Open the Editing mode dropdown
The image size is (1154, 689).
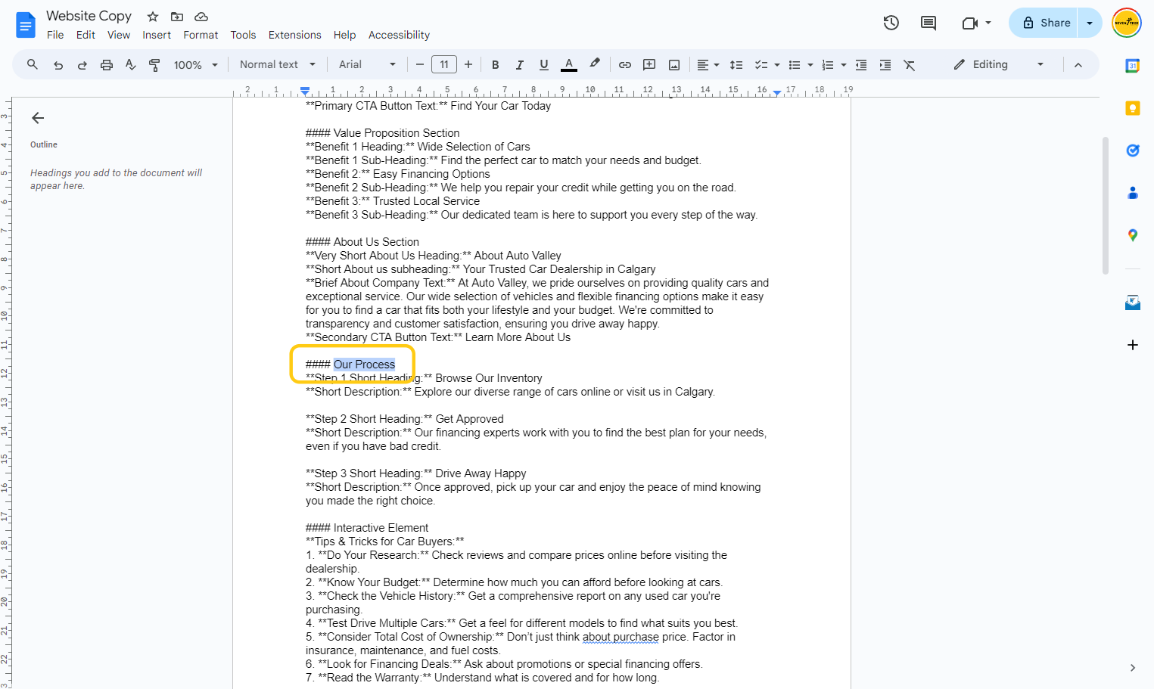[999, 65]
